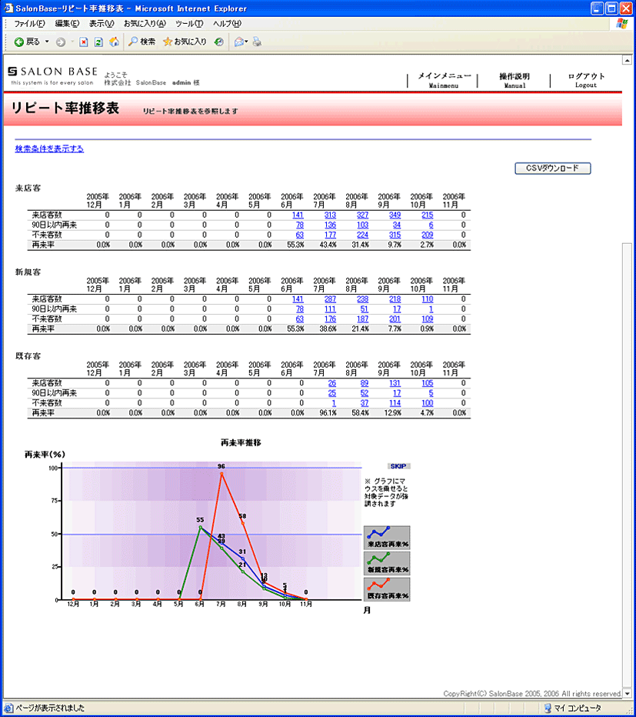Click 再来率 38.6% in 新規客 table
Viewport: 636px width, 717px height.
[x=328, y=329]
